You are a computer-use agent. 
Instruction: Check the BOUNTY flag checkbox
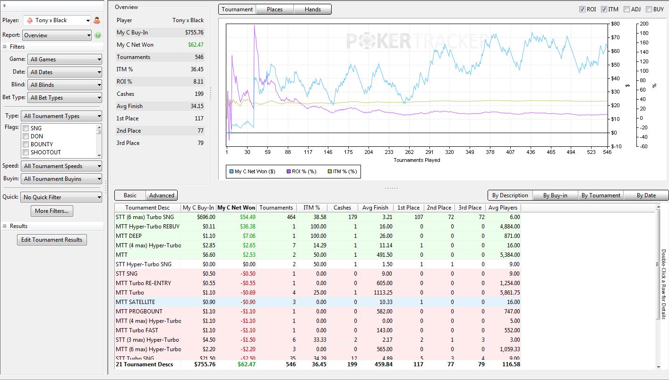pos(26,144)
